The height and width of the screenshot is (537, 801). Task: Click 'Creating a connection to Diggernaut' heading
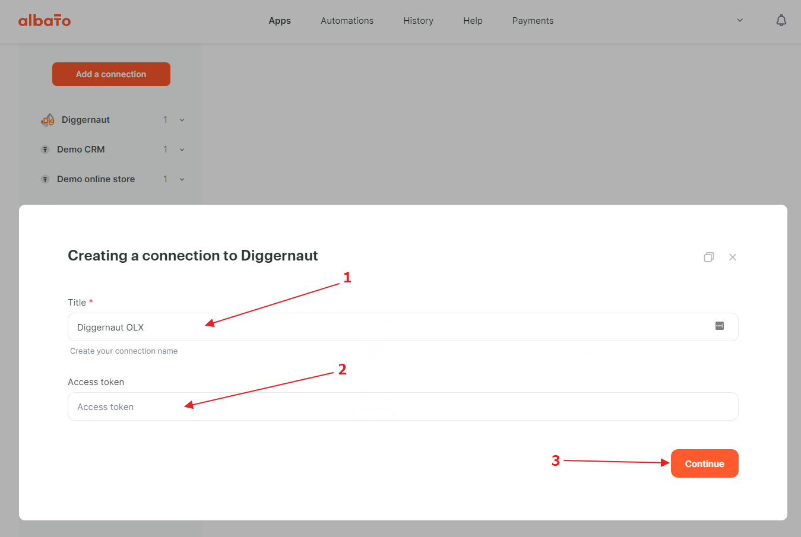click(x=193, y=256)
